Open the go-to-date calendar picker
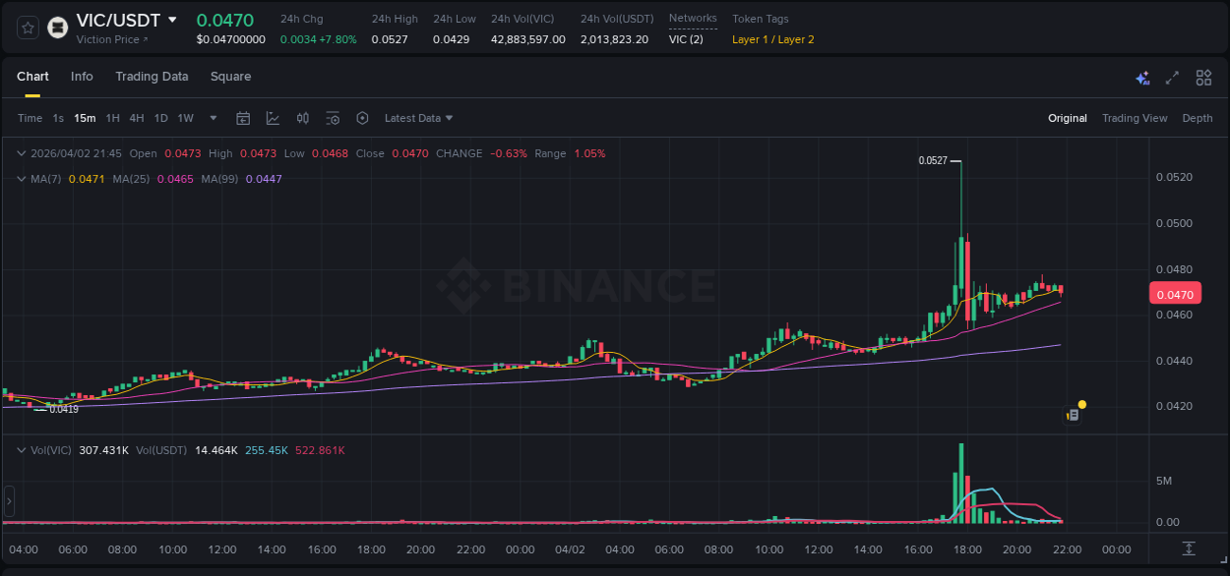This screenshot has width=1230, height=576. click(x=243, y=118)
